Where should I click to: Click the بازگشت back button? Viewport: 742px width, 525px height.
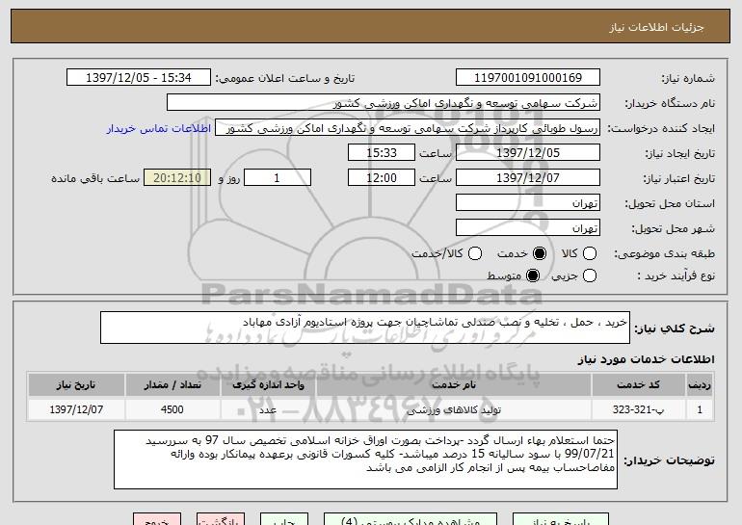click(x=221, y=519)
